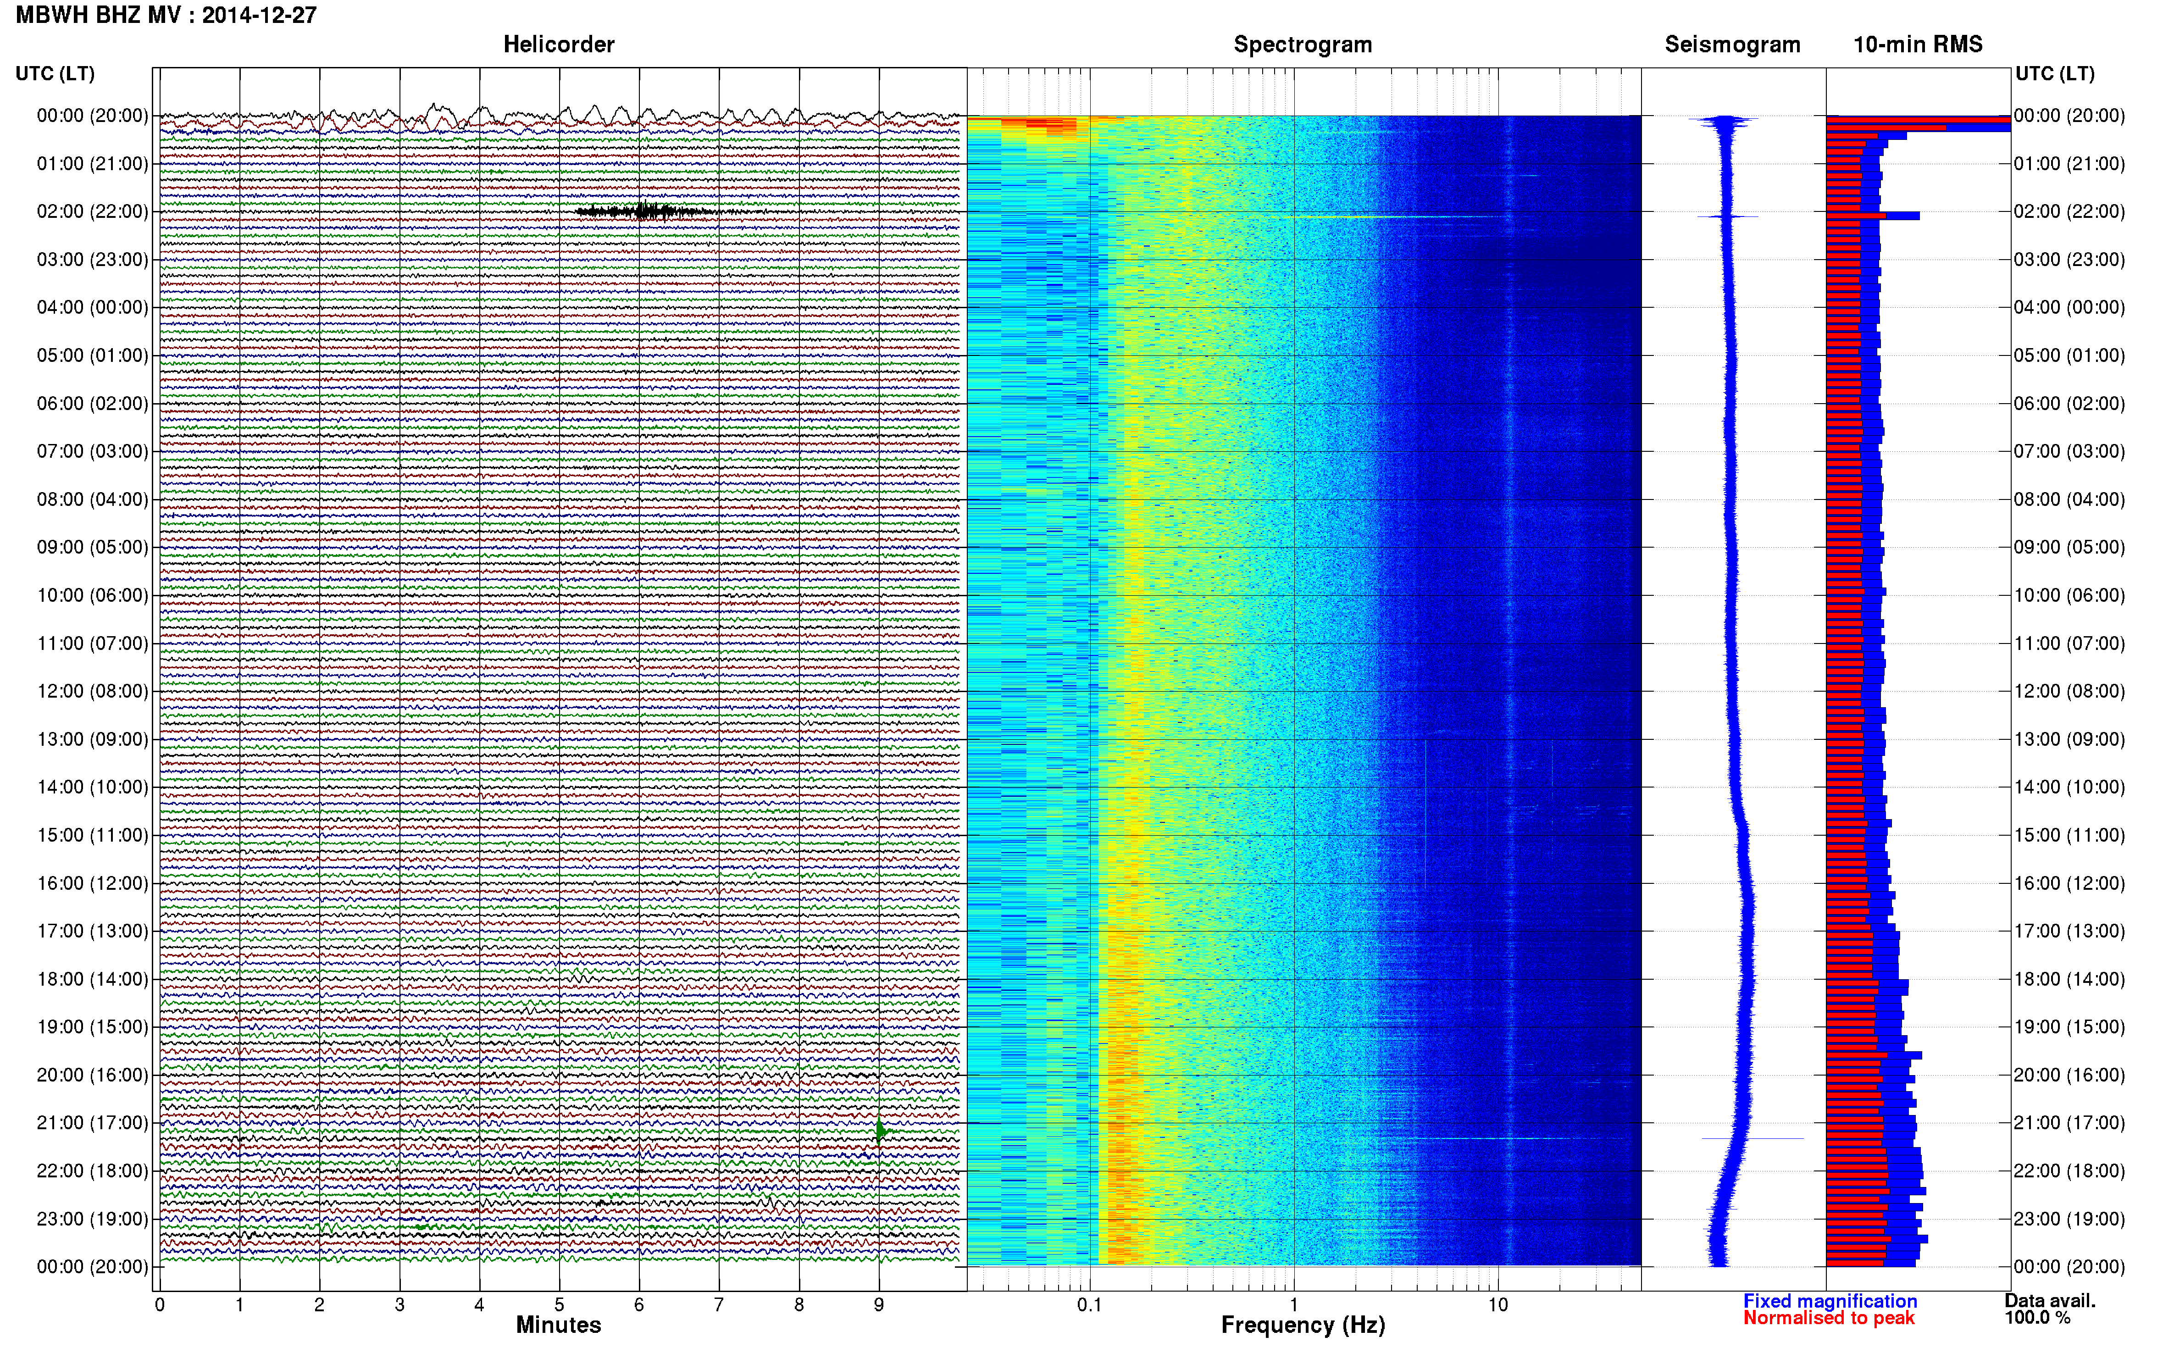This screenshot has height=1359, width=2174.
Task: Click minute tick '5' on helicorder axis
Action: pyautogui.click(x=559, y=1305)
